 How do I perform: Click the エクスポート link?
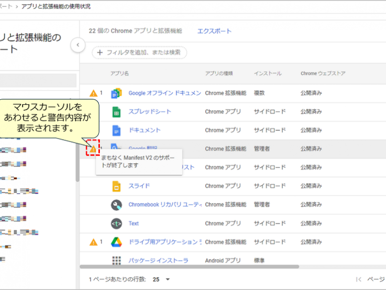tap(214, 31)
